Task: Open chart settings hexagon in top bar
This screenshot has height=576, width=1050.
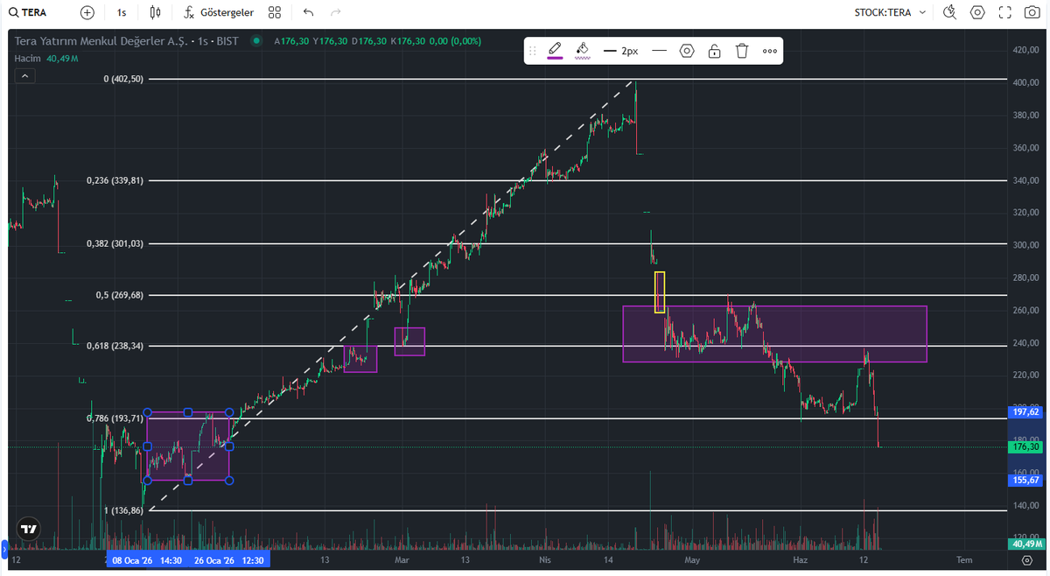Action: pyautogui.click(x=977, y=12)
